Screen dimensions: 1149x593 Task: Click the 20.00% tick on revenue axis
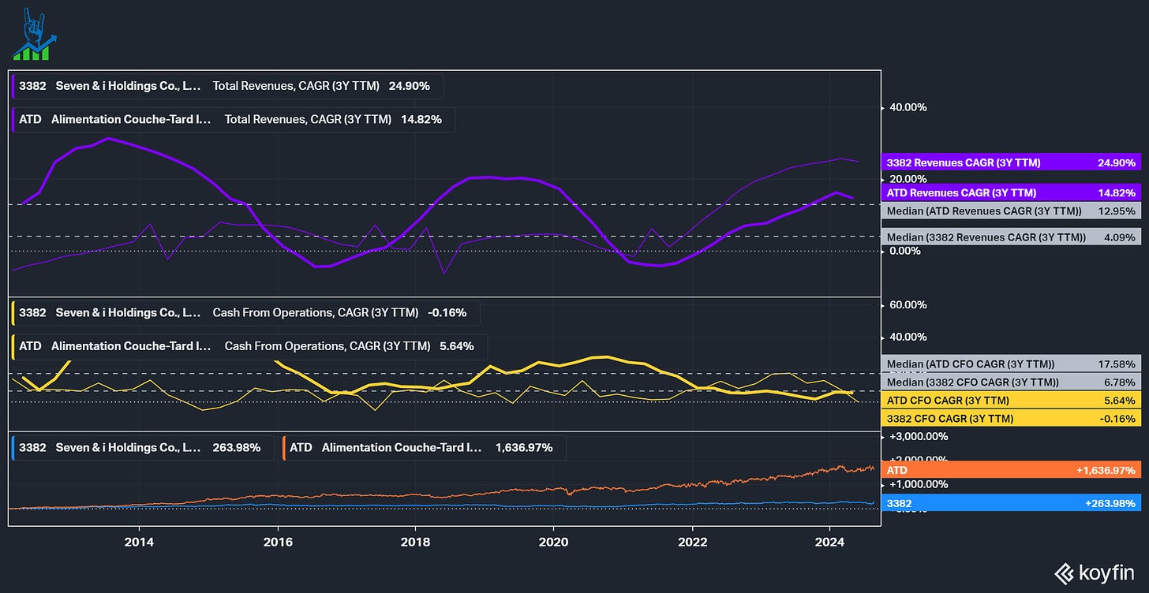(x=907, y=178)
